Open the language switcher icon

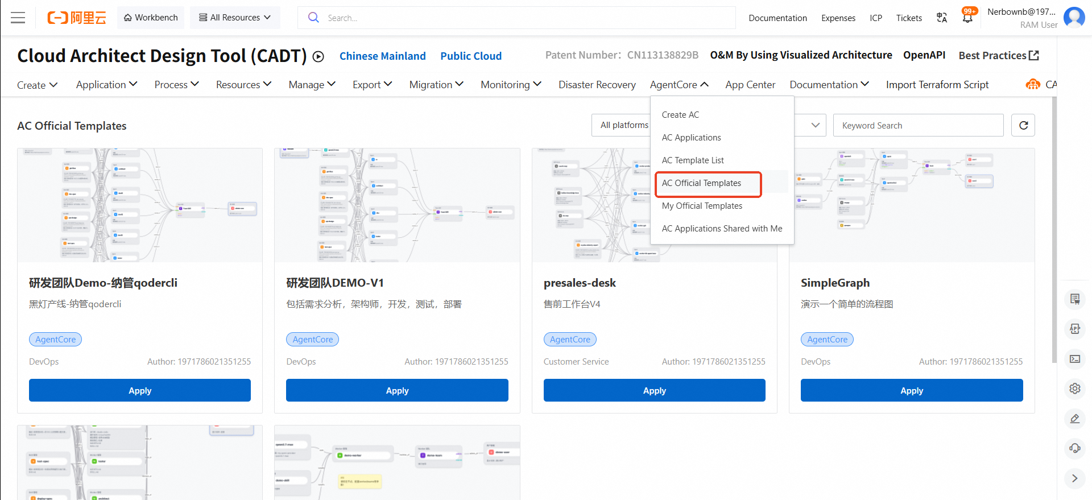[942, 18]
